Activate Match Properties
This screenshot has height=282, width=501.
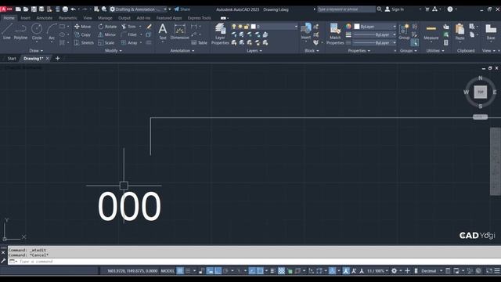click(x=335, y=34)
